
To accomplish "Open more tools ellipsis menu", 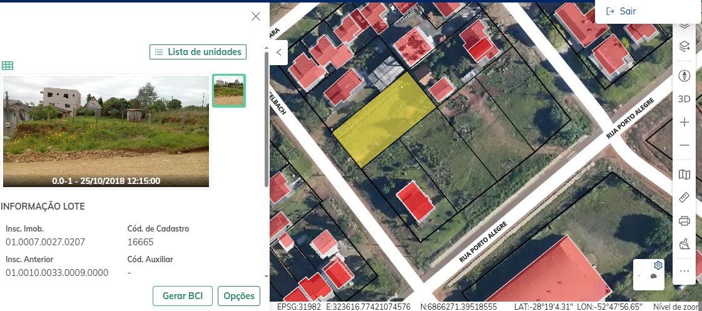I will [x=684, y=271].
